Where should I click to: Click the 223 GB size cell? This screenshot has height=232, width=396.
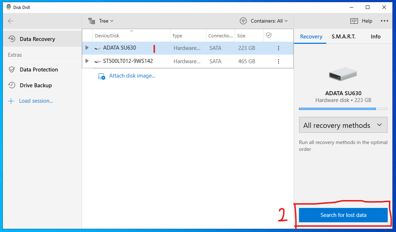(x=247, y=48)
